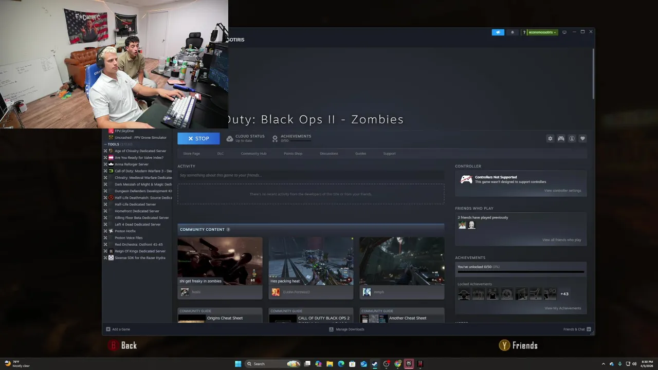Click the Community Content help icon
Image resolution: width=658 pixels, height=370 pixels.
click(228, 230)
